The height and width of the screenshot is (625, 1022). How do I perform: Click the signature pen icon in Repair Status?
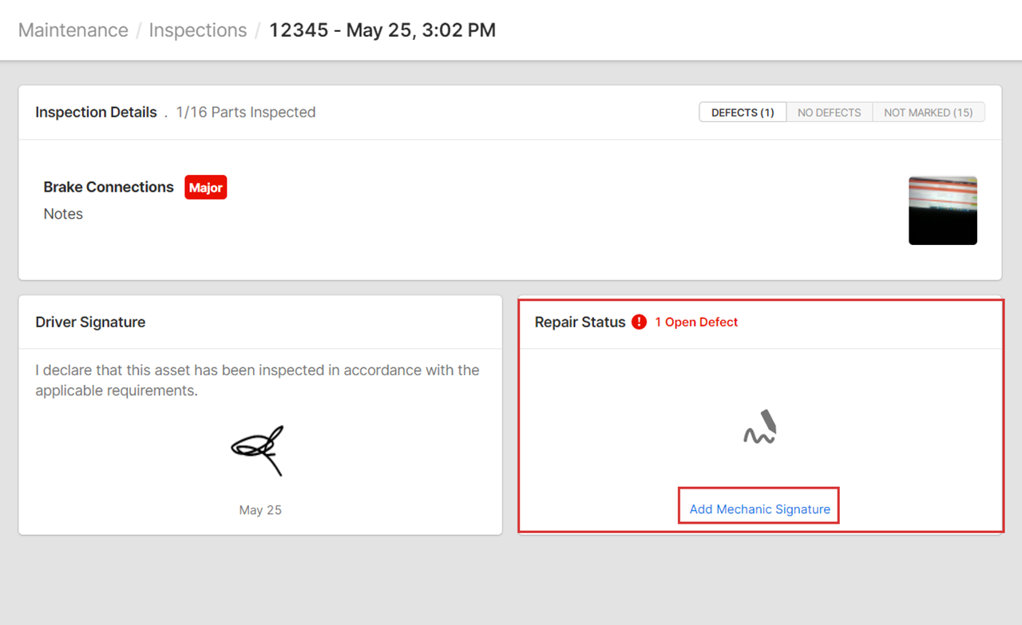click(x=760, y=427)
